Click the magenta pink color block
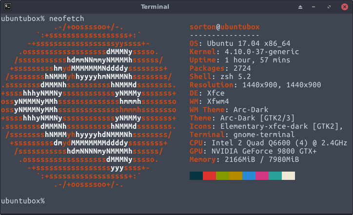The height and width of the screenshot is (215, 353). pos(262,176)
